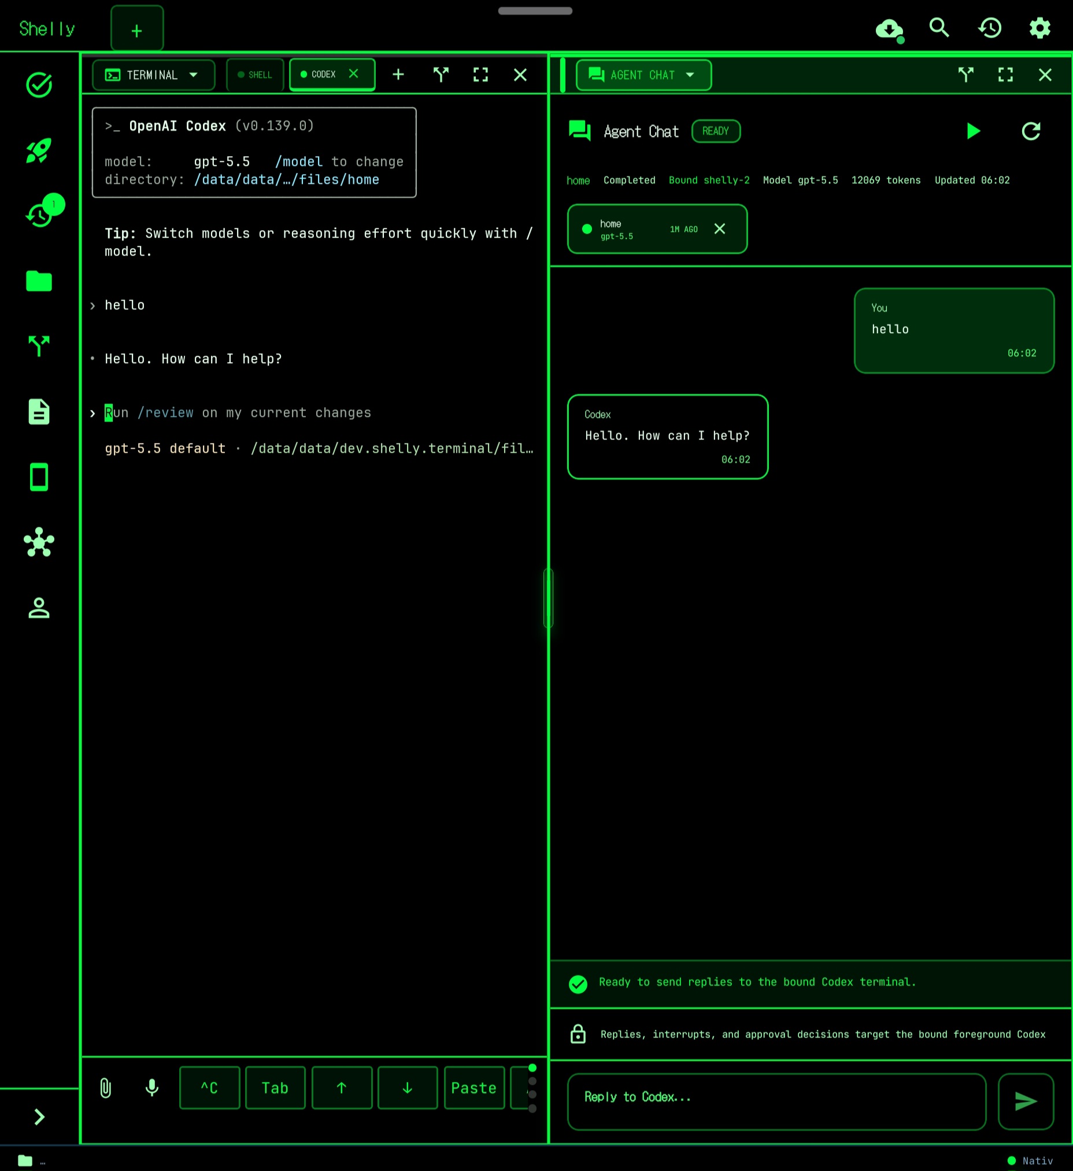
Task: Click the READY status badge
Action: (716, 131)
